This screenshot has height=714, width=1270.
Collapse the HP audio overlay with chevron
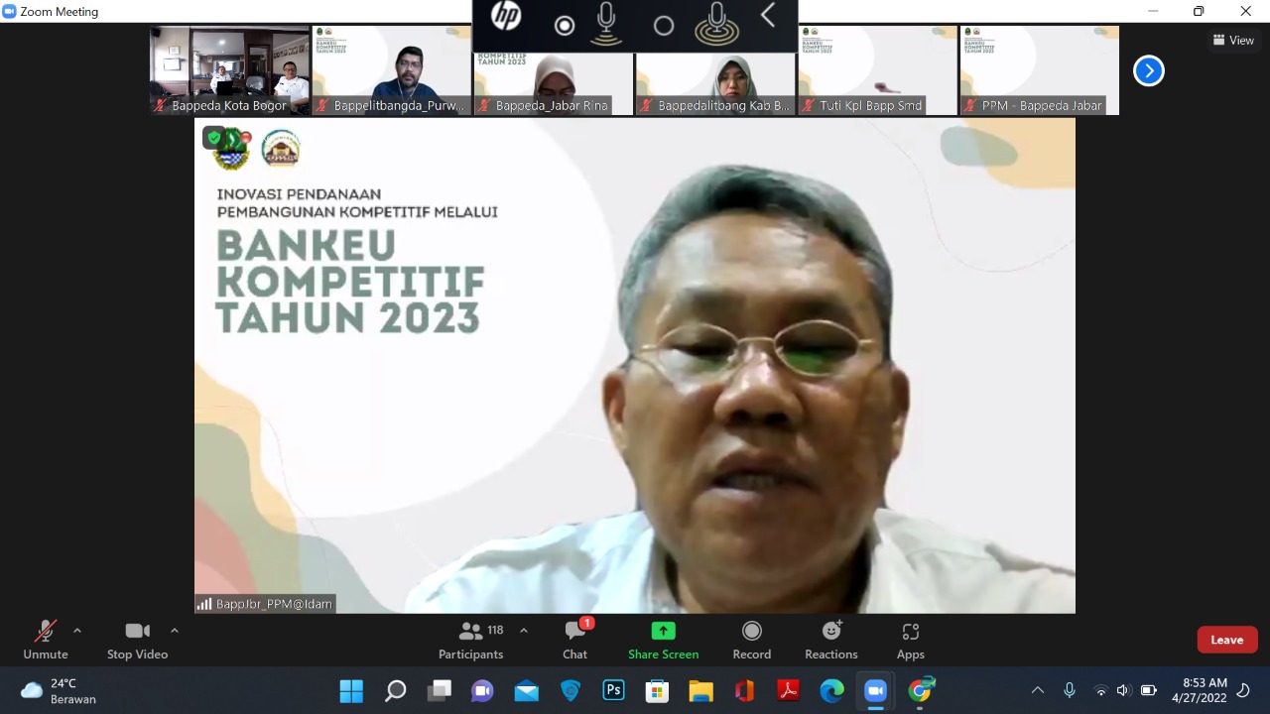(x=767, y=16)
